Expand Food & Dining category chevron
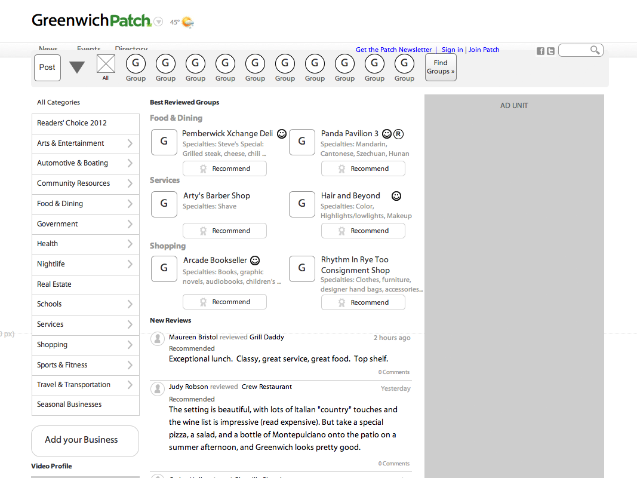Screen dimensions: 637x478 tap(130, 204)
